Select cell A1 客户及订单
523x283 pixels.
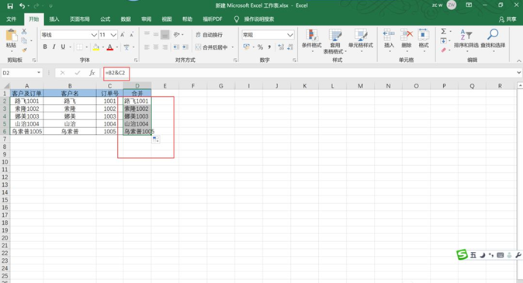coord(26,93)
